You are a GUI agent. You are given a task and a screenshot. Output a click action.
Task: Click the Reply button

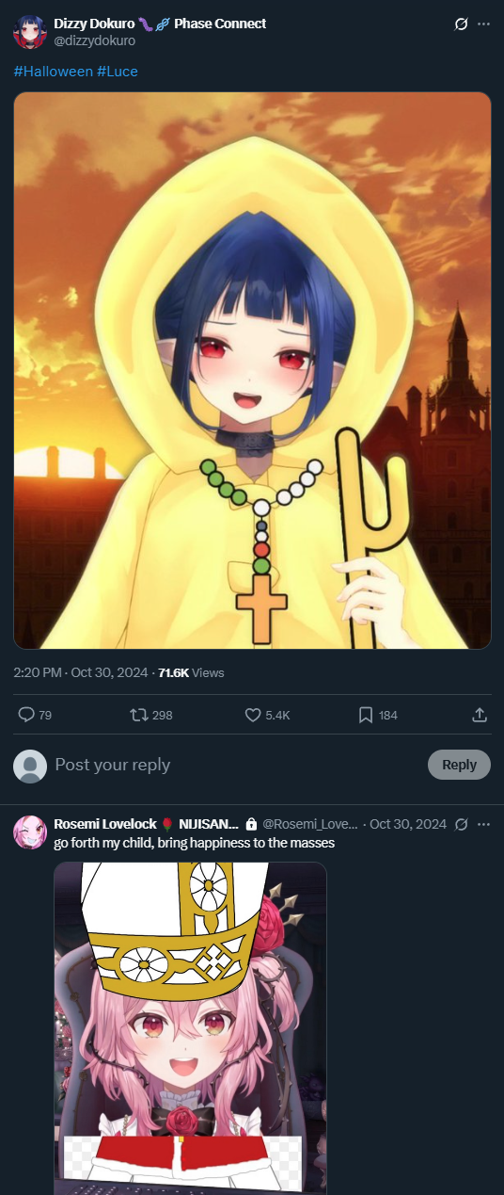[x=459, y=765]
